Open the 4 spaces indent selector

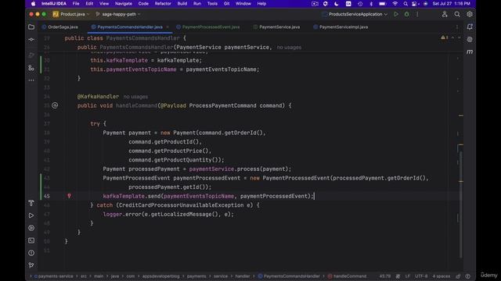442,276
